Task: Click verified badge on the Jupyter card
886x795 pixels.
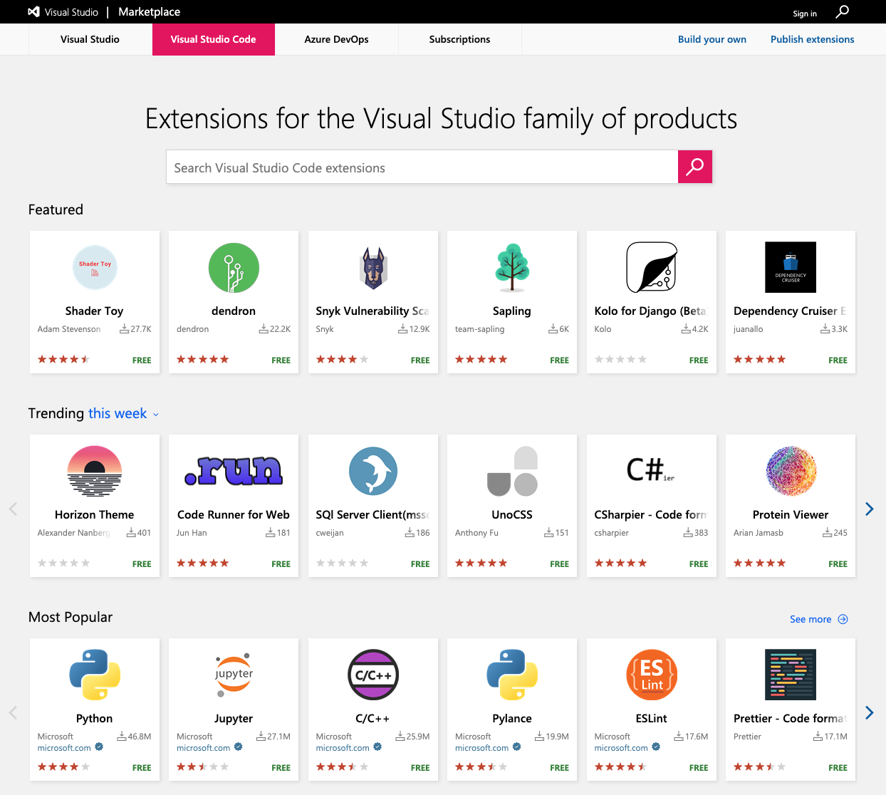Action: pos(238,747)
